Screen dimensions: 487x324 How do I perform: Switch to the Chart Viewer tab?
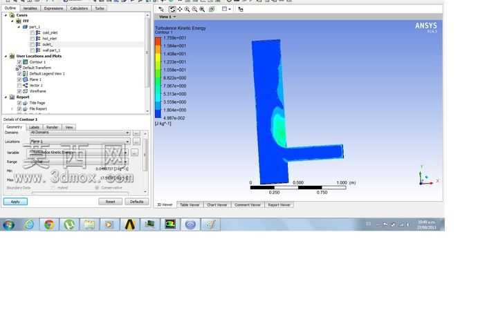[x=217, y=205]
